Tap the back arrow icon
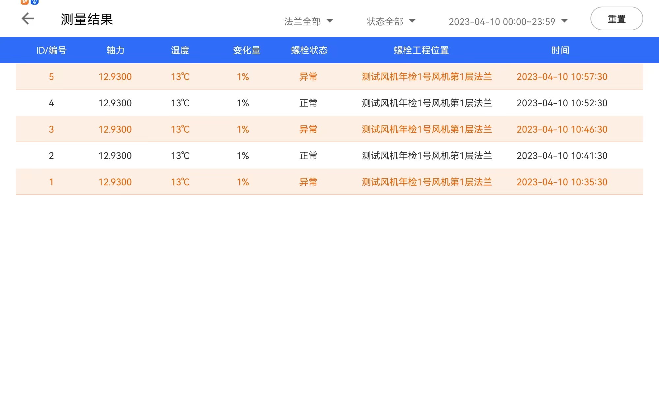The width and height of the screenshot is (659, 395). coord(28,18)
